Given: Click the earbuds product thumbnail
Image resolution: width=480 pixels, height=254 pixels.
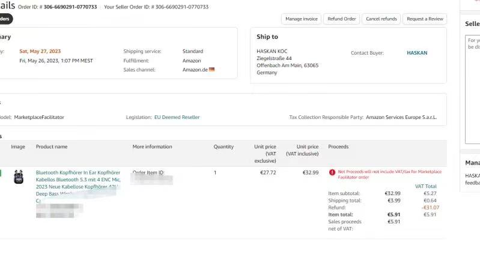Looking at the screenshot, I should [x=19, y=177].
